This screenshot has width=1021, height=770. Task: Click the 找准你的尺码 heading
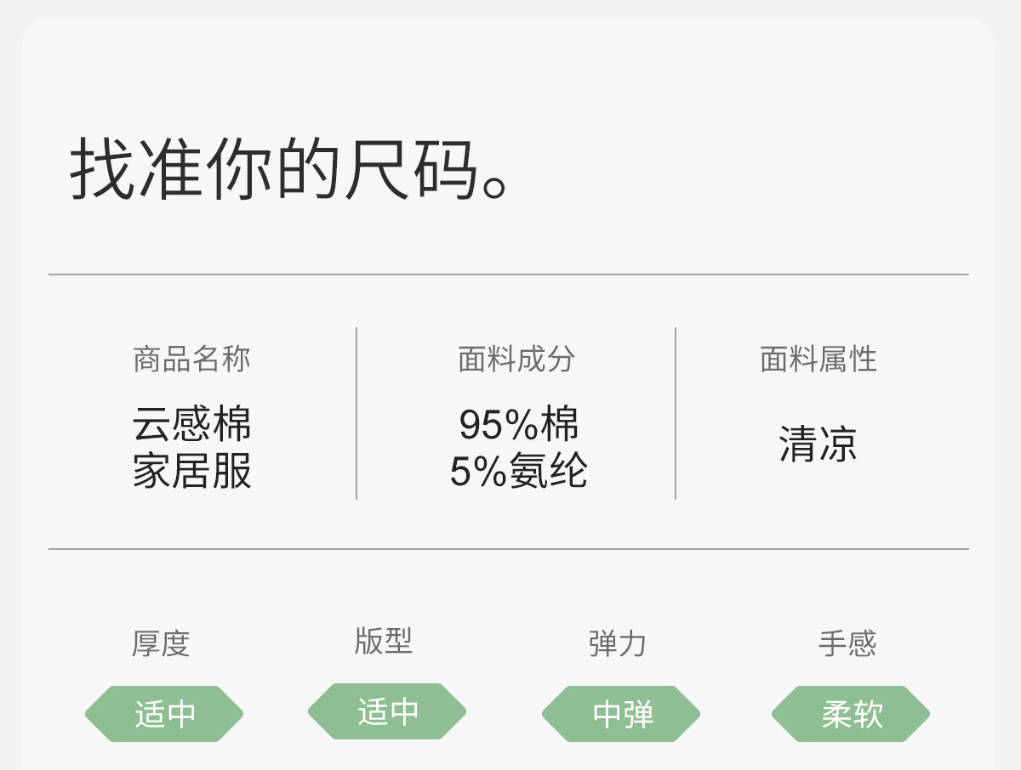tap(291, 169)
